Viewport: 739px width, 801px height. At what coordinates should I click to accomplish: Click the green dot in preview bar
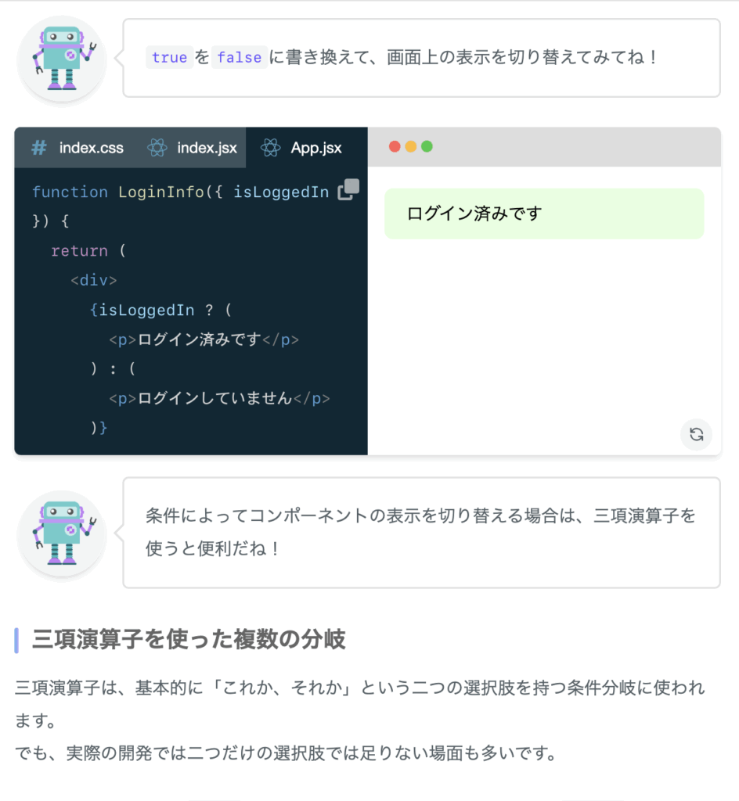tap(427, 146)
